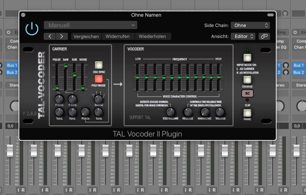The height and width of the screenshot is (195, 306).
Task: Toggle the input mode button above CHORUS
Action: tap(247, 58)
